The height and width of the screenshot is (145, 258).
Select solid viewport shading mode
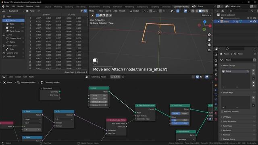[200, 11]
